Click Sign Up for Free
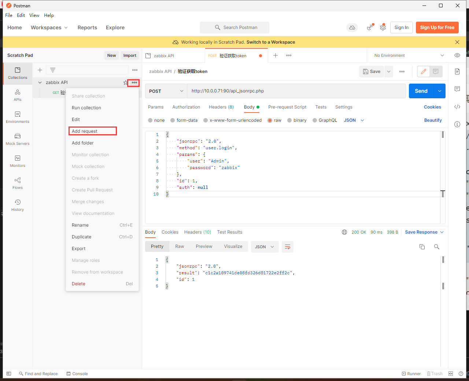This screenshot has width=469, height=381. pos(437,28)
